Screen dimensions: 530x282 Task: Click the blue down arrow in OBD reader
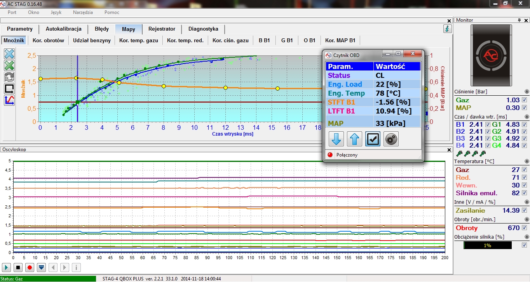pyautogui.click(x=336, y=139)
